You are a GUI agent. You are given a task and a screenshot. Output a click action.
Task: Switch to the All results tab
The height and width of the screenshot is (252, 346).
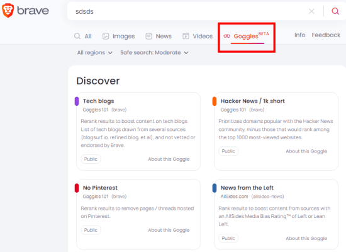pyautogui.click(x=83, y=36)
